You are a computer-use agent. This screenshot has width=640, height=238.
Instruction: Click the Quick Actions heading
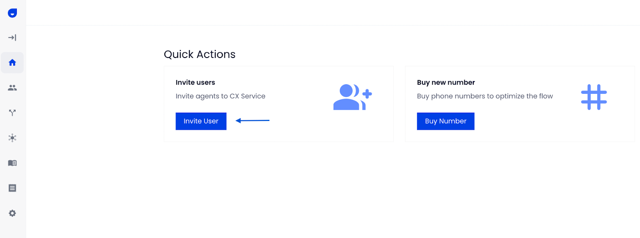coord(200,54)
